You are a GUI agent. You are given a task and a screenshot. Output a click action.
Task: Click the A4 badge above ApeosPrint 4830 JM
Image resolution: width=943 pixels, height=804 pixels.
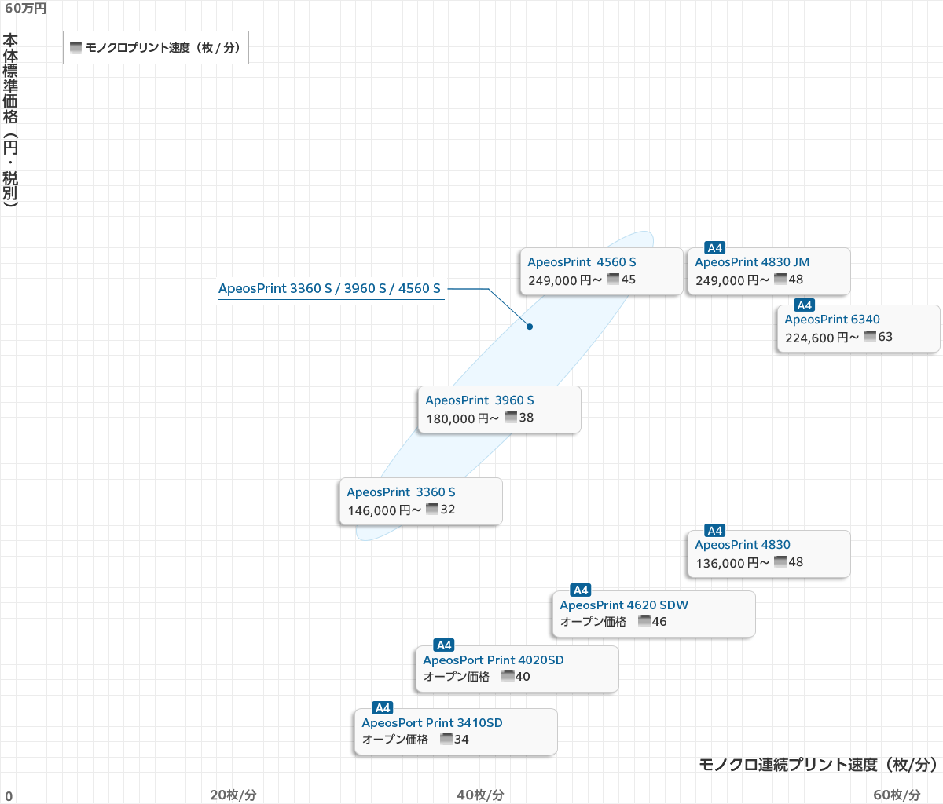tap(714, 248)
